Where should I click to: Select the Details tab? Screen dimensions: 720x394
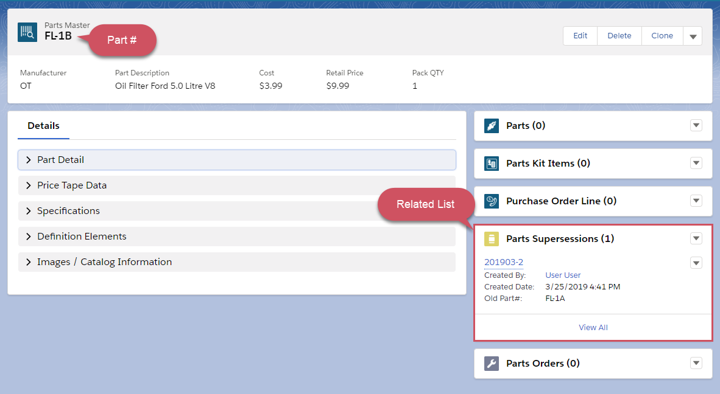[44, 126]
